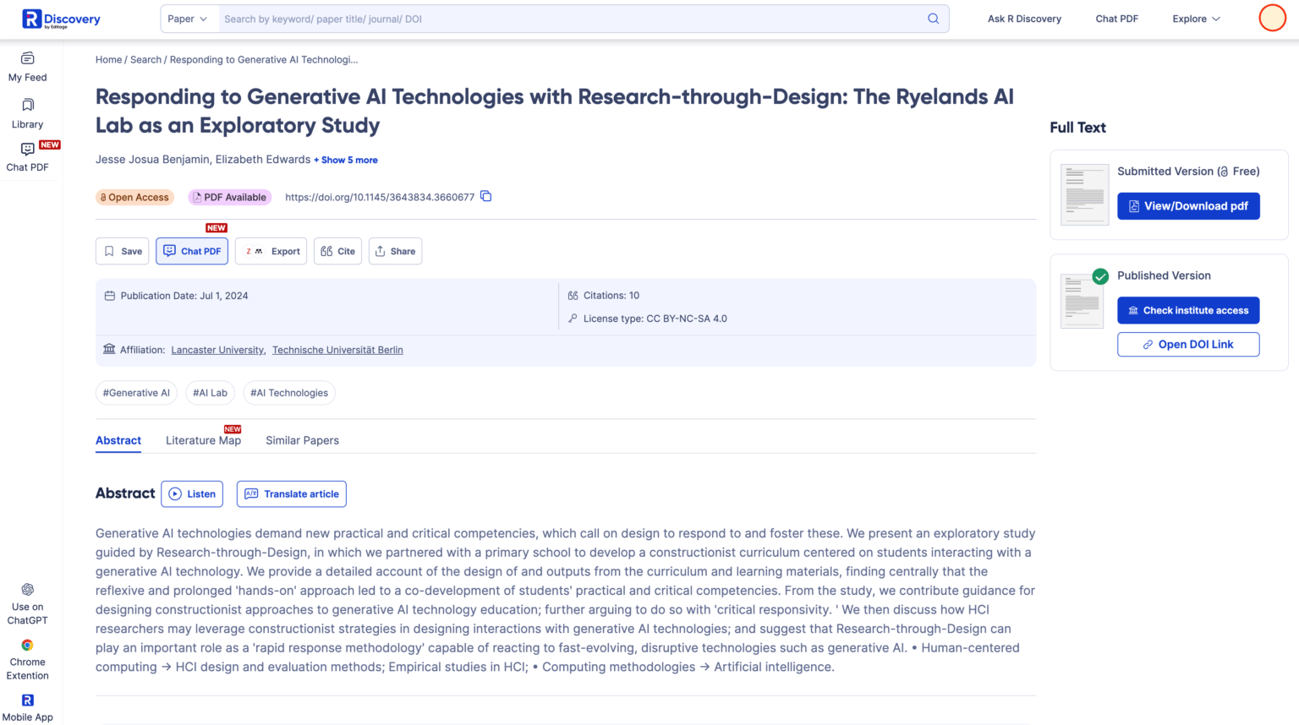Open Chat PDF in the left sidebar
Image resolution: width=1299 pixels, height=725 pixels.
(28, 157)
